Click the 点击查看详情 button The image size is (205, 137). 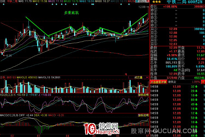(x=159, y=82)
